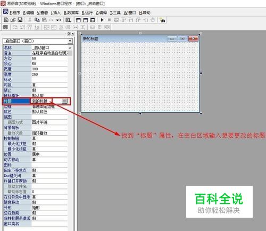Select the 底色 property value 默认底色

[49, 112]
